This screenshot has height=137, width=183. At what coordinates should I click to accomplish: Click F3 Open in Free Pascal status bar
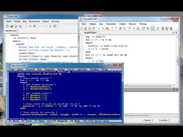tap(40, 121)
